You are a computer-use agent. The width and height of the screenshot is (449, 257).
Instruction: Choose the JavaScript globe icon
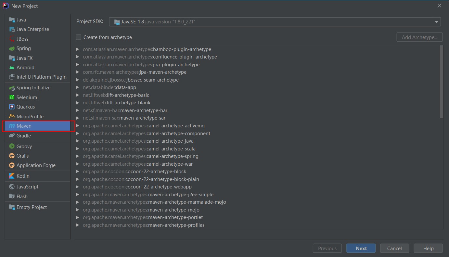coord(12,187)
